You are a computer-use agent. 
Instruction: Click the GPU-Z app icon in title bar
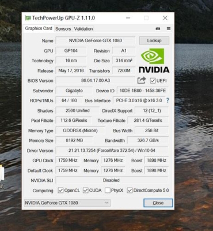click(x=28, y=18)
